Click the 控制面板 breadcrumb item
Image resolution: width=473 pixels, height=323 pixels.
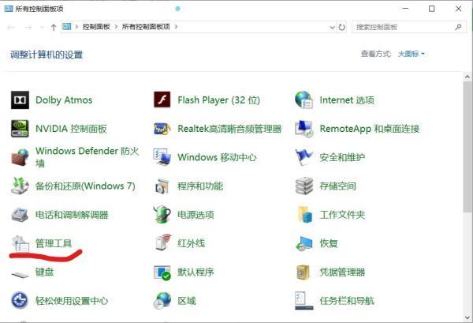pyautogui.click(x=96, y=27)
